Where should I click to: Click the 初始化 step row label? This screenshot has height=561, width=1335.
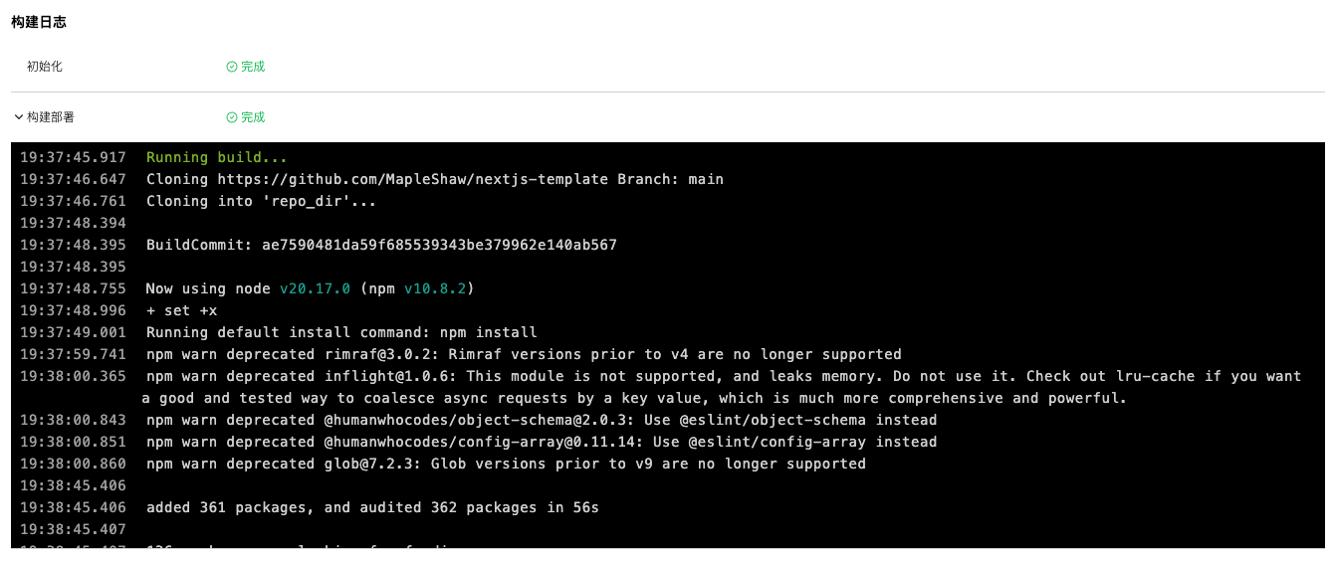(x=45, y=67)
